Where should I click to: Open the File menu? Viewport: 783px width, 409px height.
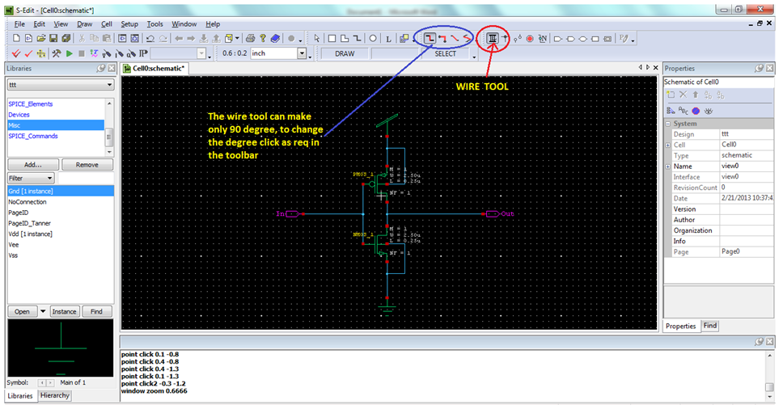(19, 24)
